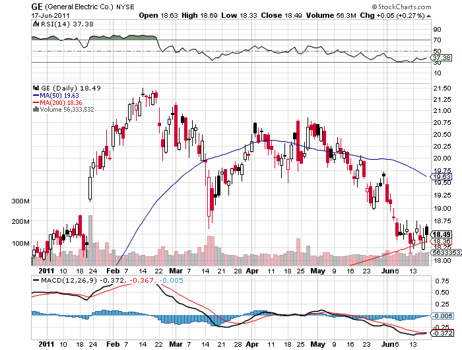Click 'Apr' on MACD panel date axis
The width and height of the screenshot is (462, 350).
pos(252,344)
